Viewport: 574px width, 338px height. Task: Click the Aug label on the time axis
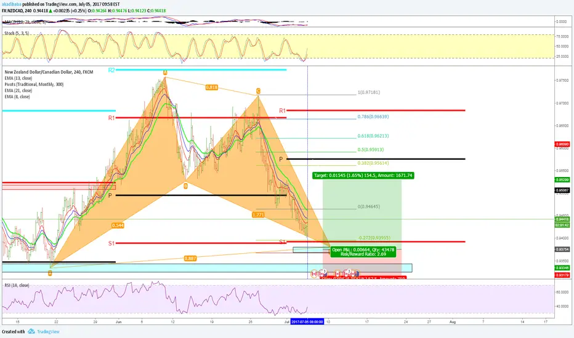tap(453, 322)
